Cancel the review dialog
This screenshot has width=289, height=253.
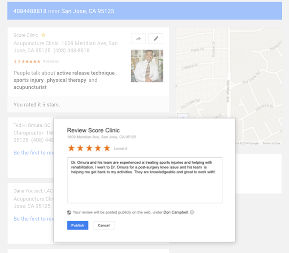point(104,225)
